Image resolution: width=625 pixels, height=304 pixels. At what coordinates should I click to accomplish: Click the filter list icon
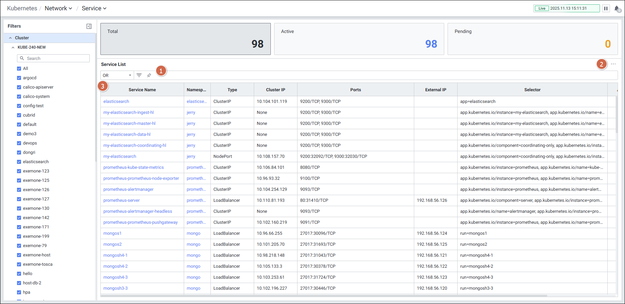pos(139,75)
